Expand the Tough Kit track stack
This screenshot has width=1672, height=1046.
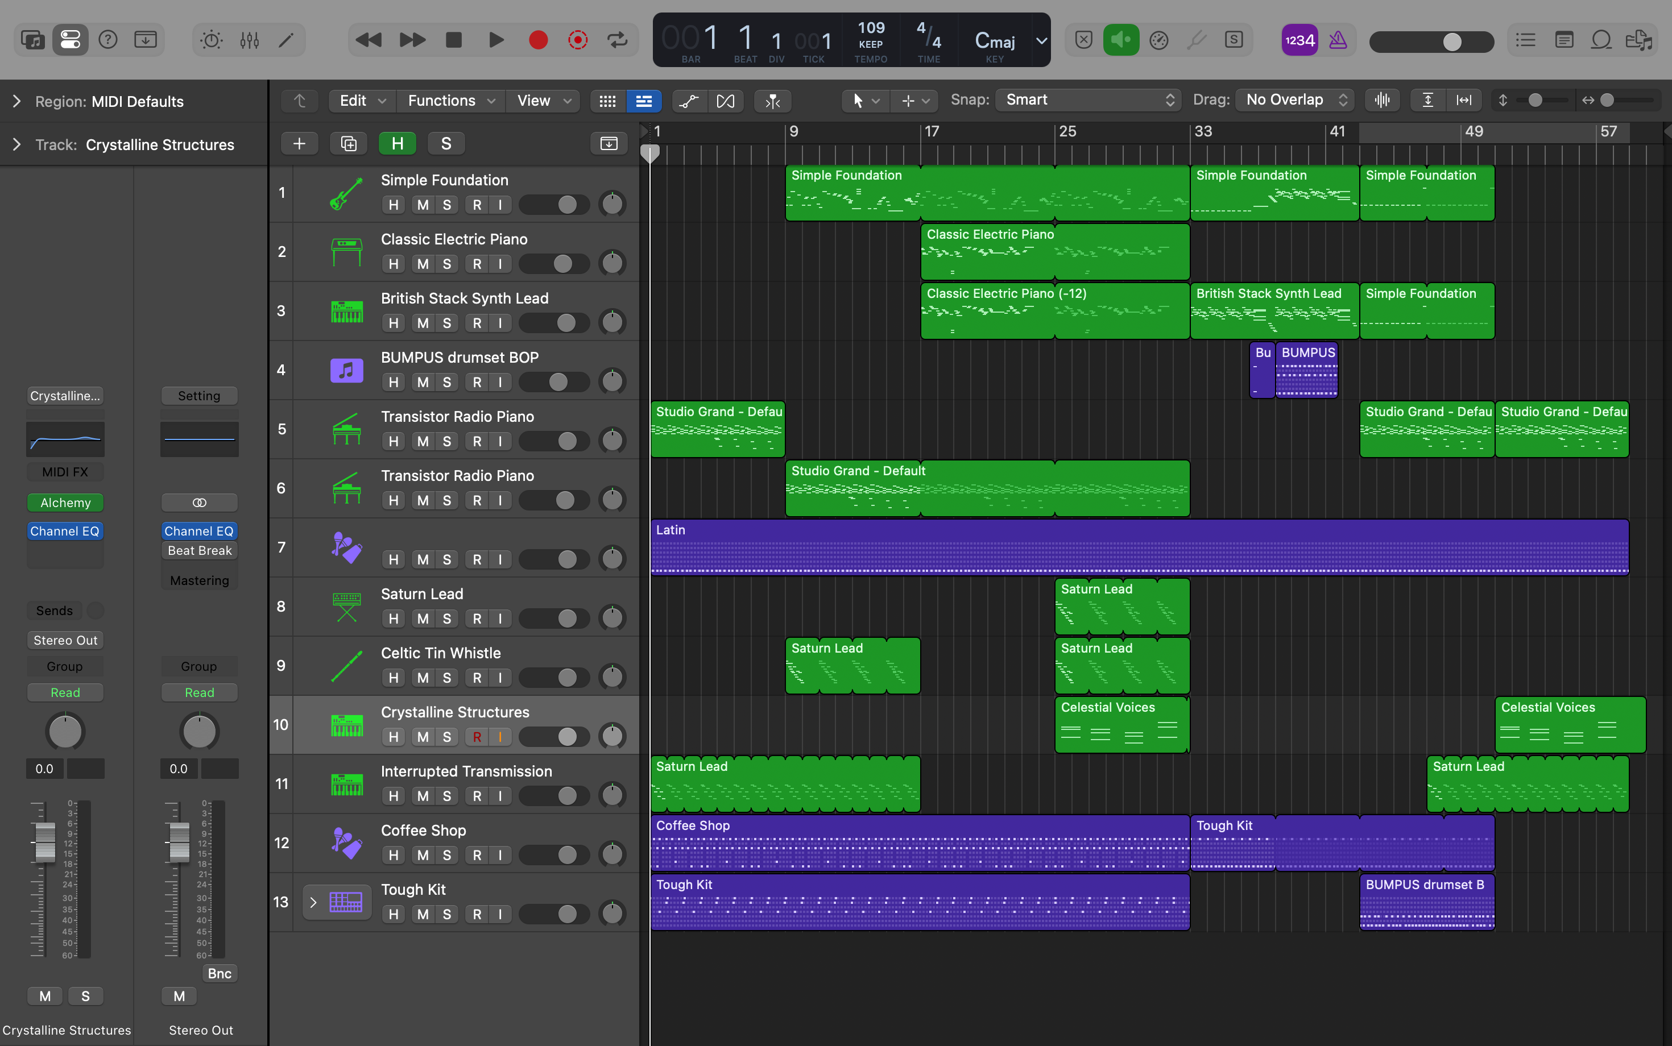313,902
